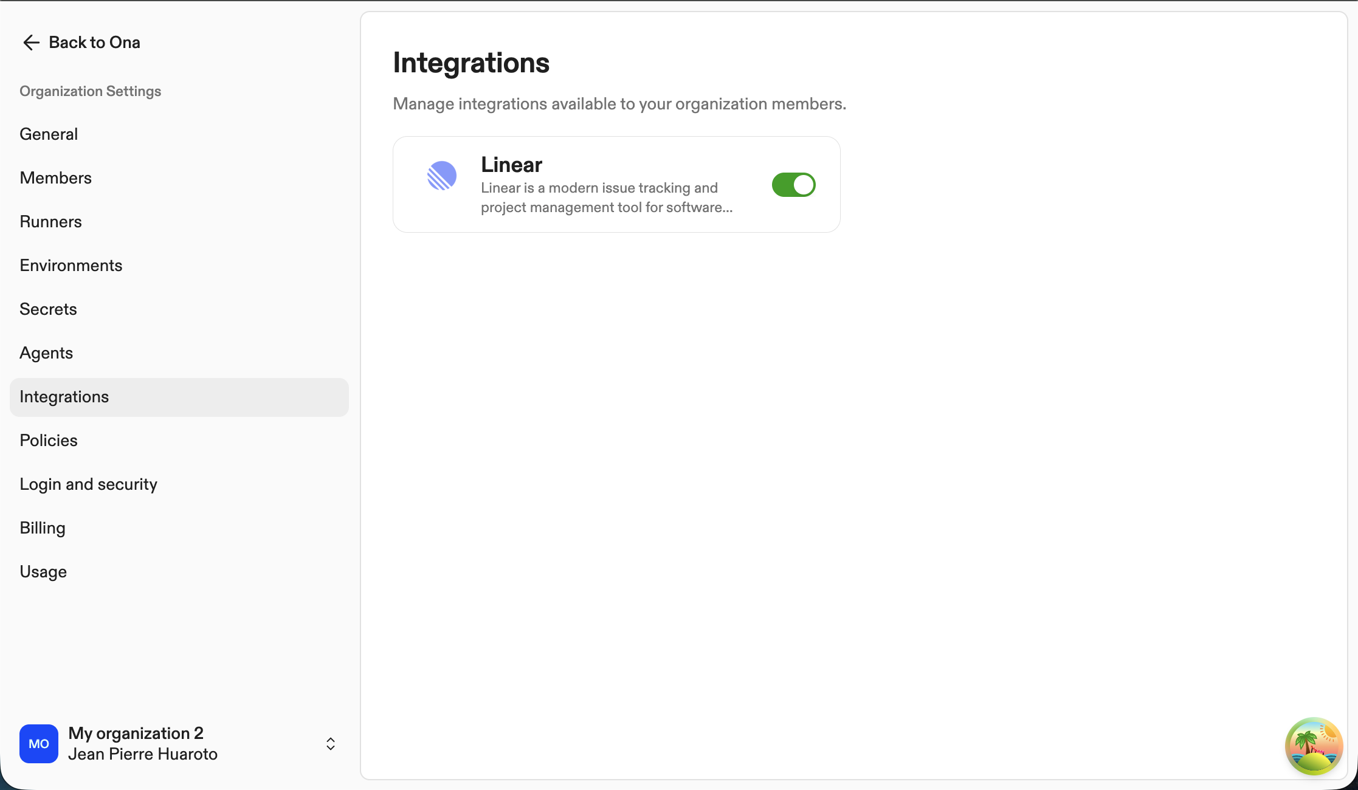
Task: Click the tropical island icon in bottom corner
Action: point(1314,746)
